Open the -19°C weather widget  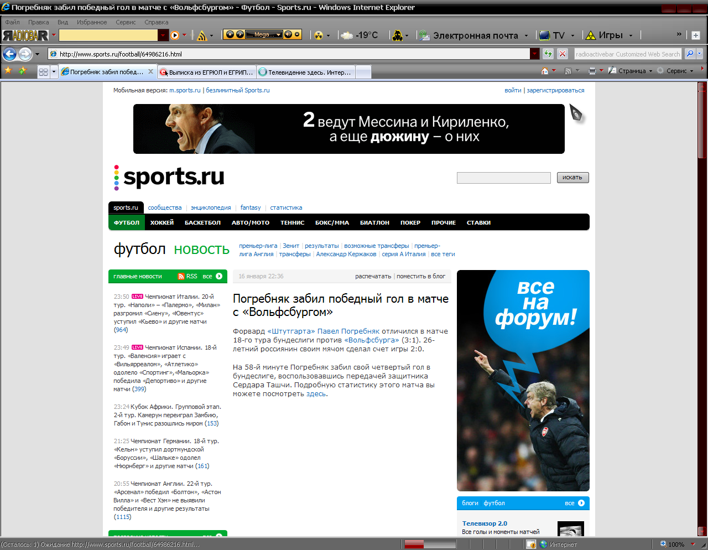click(x=360, y=35)
